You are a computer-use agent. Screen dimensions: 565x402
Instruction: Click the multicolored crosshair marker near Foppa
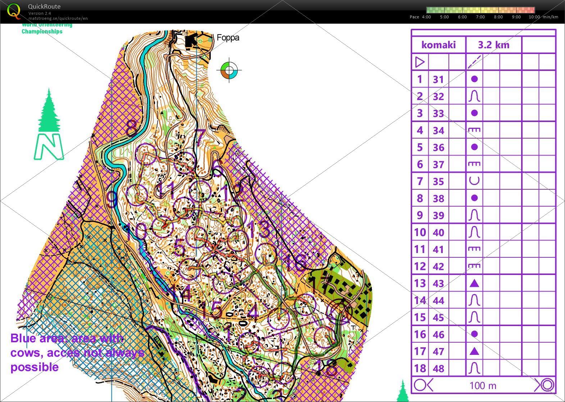coord(229,70)
